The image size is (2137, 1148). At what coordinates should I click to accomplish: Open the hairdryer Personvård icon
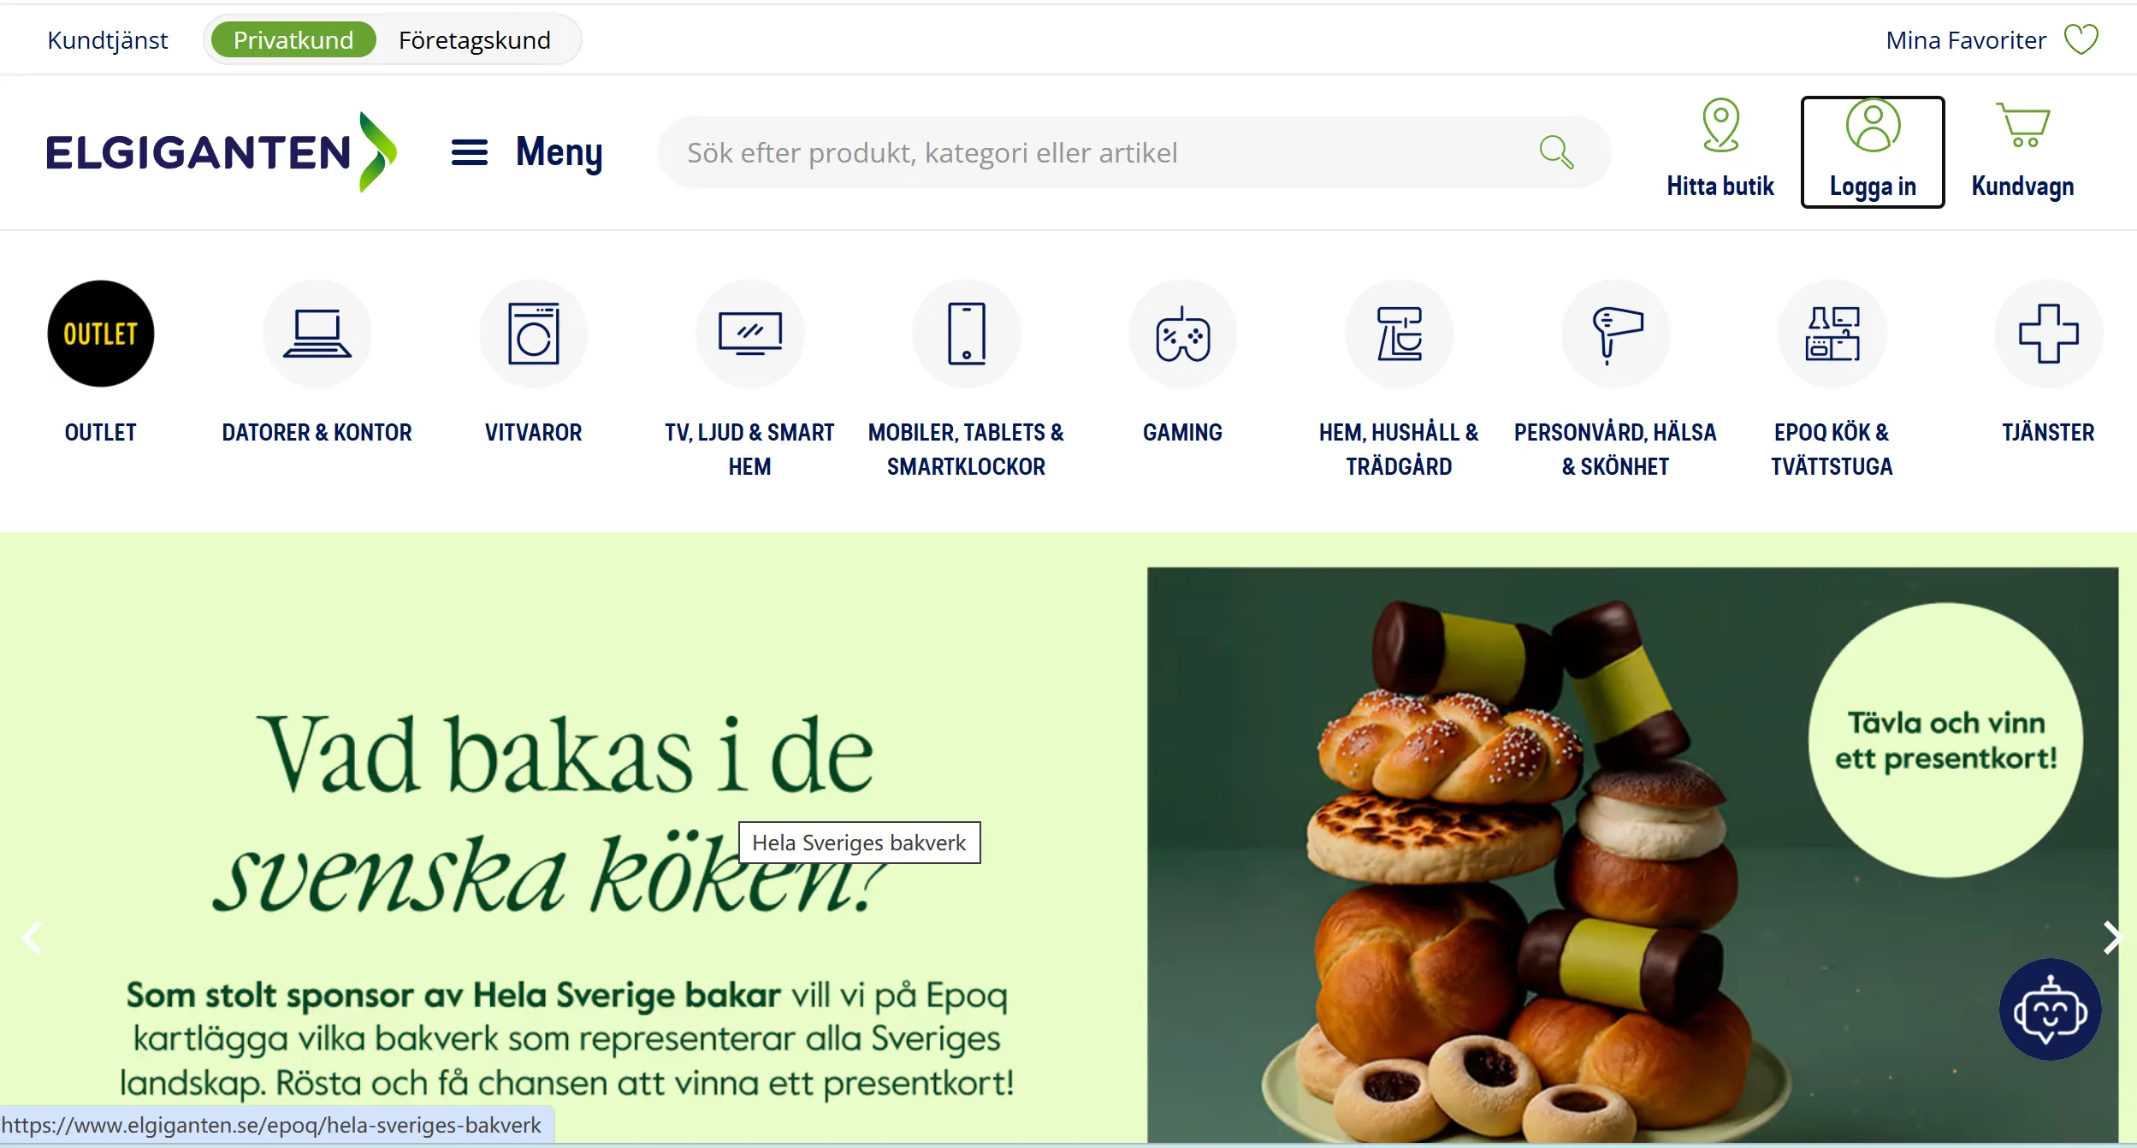click(x=1616, y=334)
